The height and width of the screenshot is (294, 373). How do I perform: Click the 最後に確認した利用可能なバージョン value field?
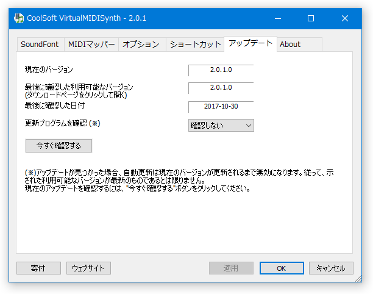(221, 88)
